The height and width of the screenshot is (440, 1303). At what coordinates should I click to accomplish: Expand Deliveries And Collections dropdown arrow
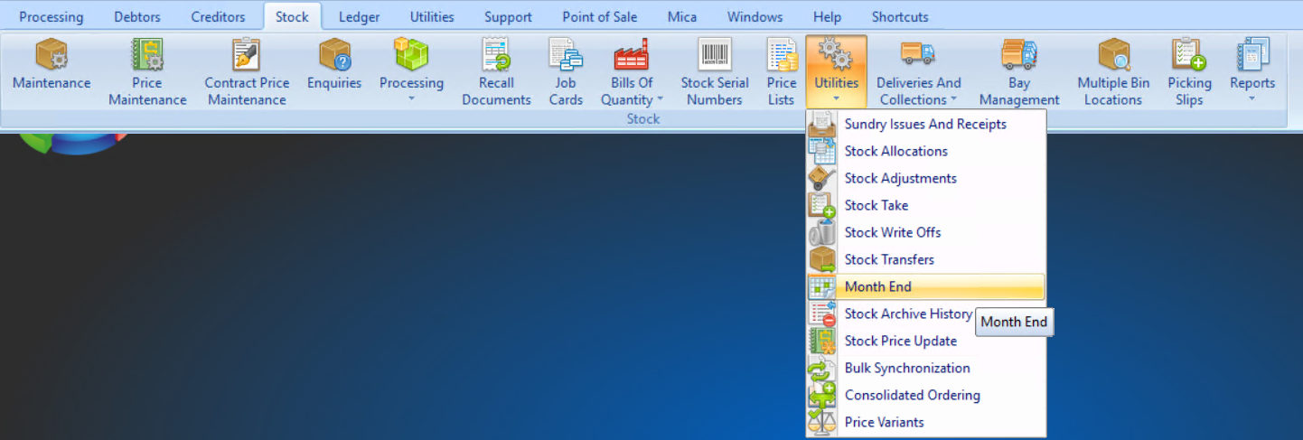[953, 99]
